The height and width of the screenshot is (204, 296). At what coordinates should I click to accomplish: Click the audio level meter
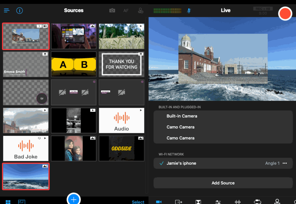[167, 11]
